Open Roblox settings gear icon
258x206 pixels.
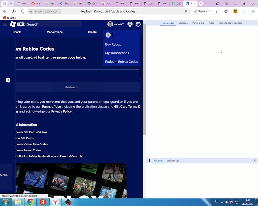point(138,24)
